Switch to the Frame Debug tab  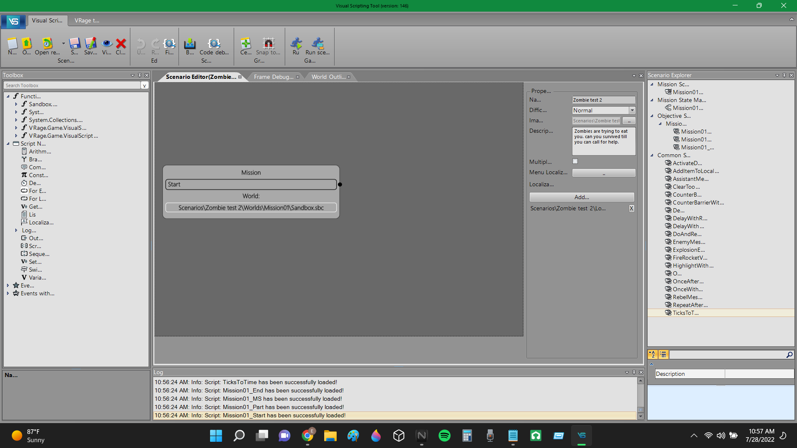273,77
